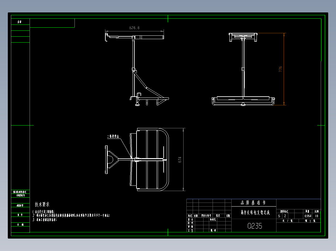
Task: Click the 工艺 row label in the title block
Action: pos(190,230)
